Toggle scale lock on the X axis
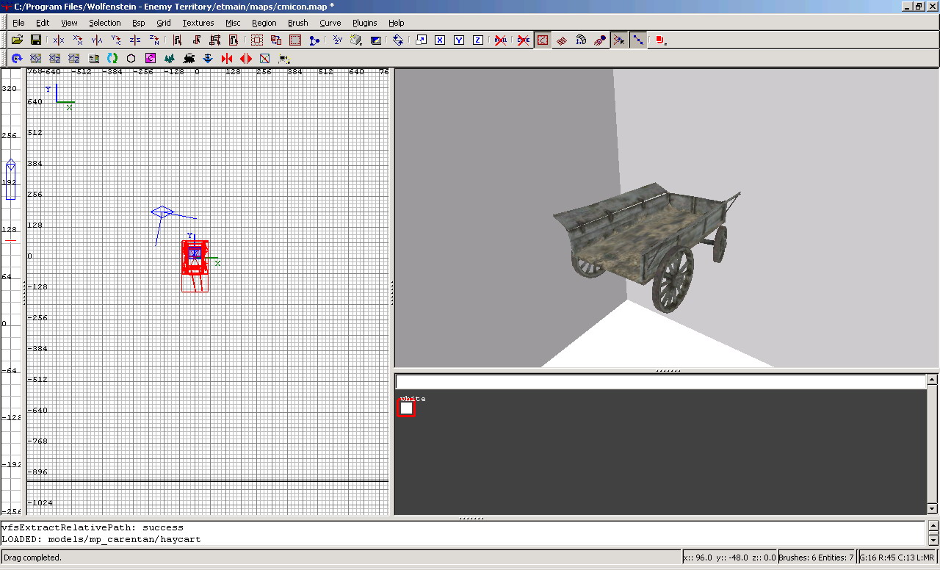The image size is (940, 570). pyautogui.click(x=440, y=40)
